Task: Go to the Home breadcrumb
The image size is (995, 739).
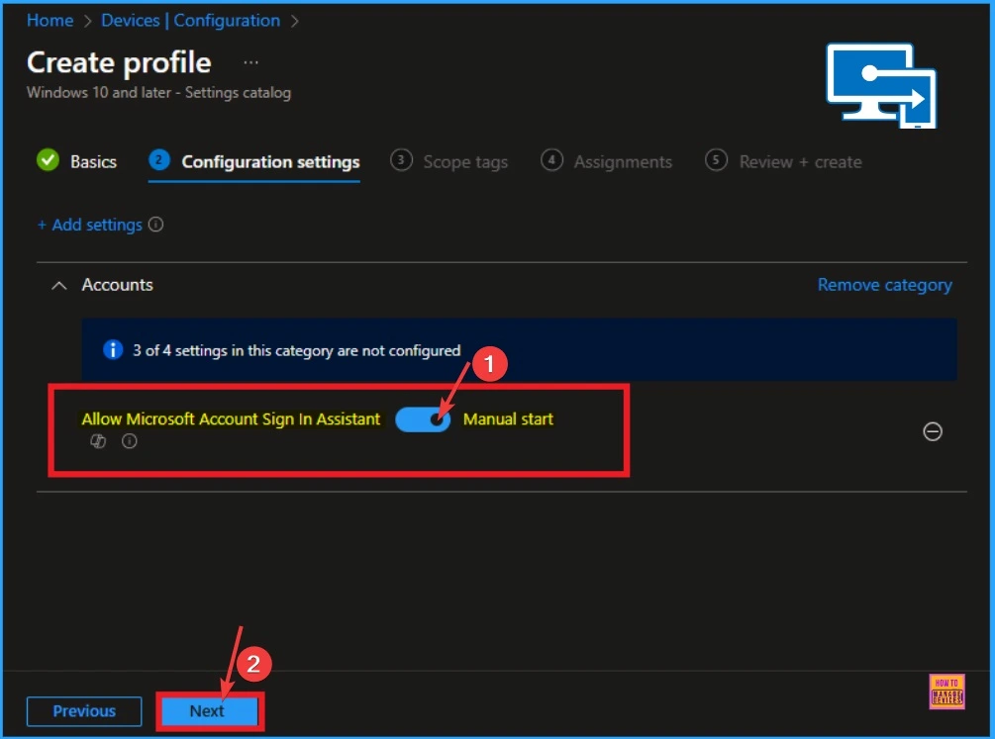Action: click(50, 21)
